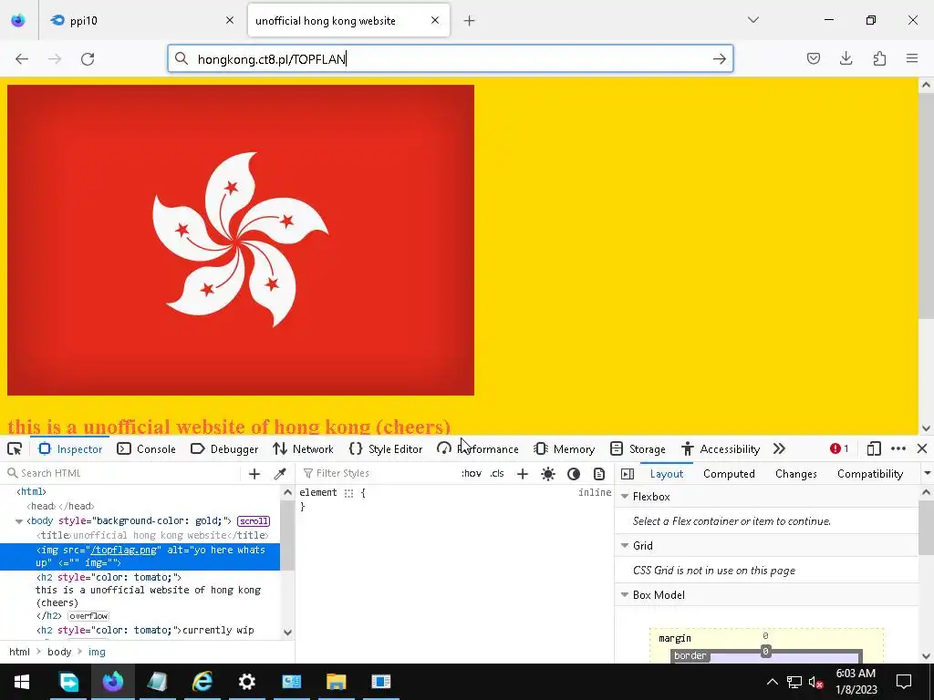Click the overflow badge after h2
Image resolution: width=934 pixels, height=700 pixels.
pyautogui.click(x=88, y=616)
